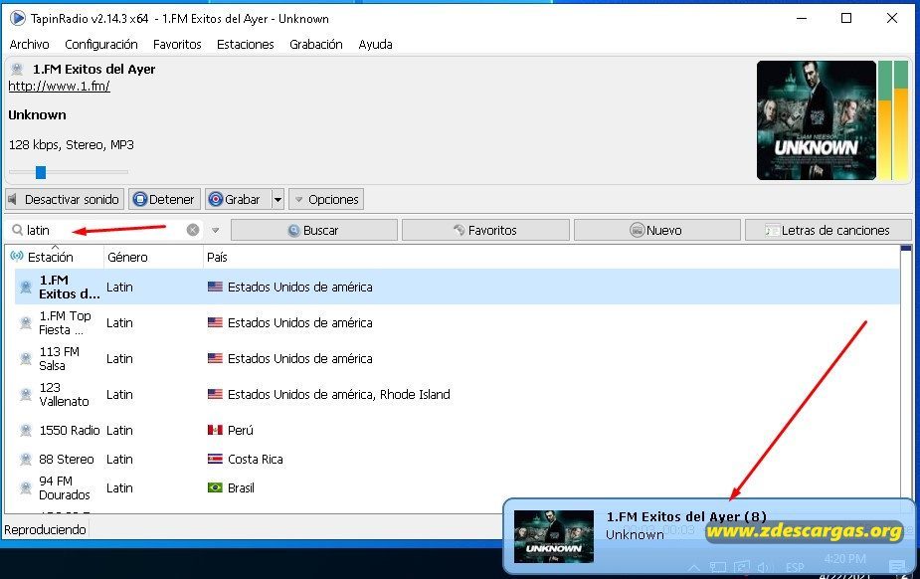This screenshot has height=579, width=920.
Task: Select the 113 FM Salsa station
Action: (458, 358)
